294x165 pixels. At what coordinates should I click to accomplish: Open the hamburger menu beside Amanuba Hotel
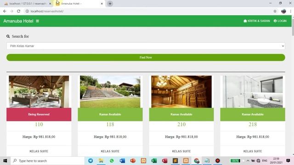(x=37, y=21)
